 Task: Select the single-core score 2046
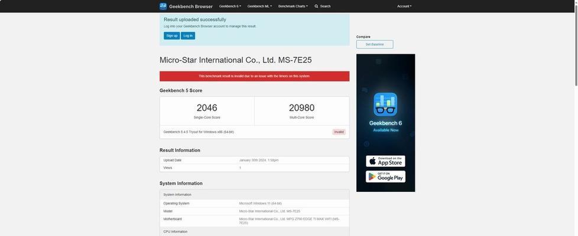click(x=207, y=108)
